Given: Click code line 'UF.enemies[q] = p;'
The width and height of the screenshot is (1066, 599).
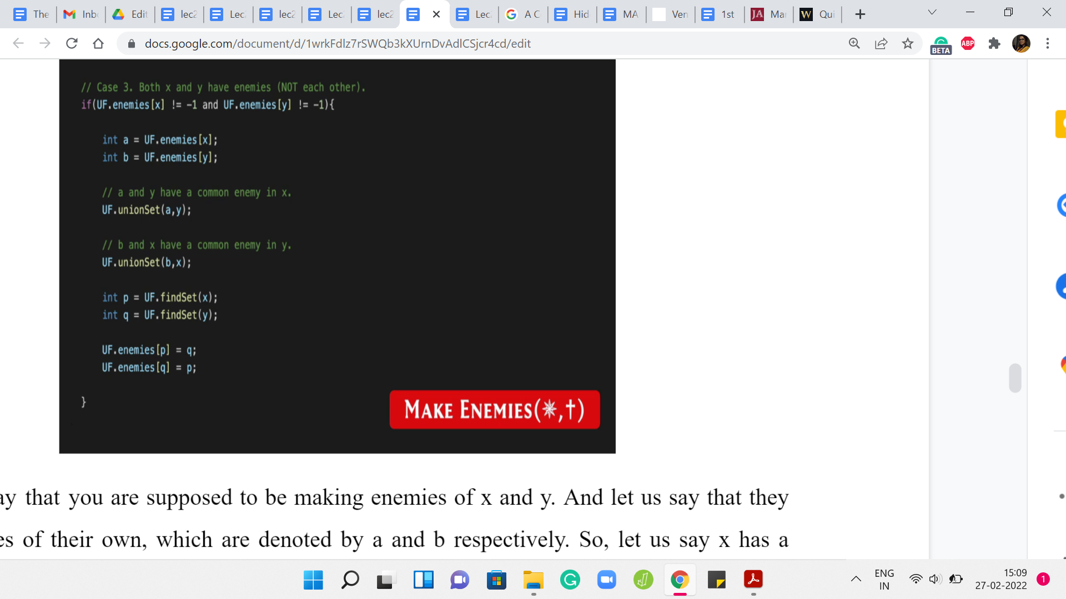Looking at the screenshot, I should [x=149, y=367].
